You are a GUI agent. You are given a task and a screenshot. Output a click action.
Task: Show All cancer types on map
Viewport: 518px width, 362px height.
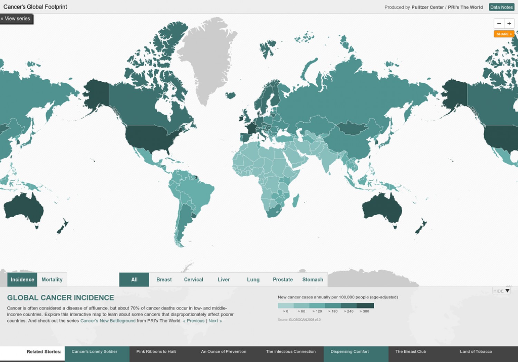pos(134,280)
